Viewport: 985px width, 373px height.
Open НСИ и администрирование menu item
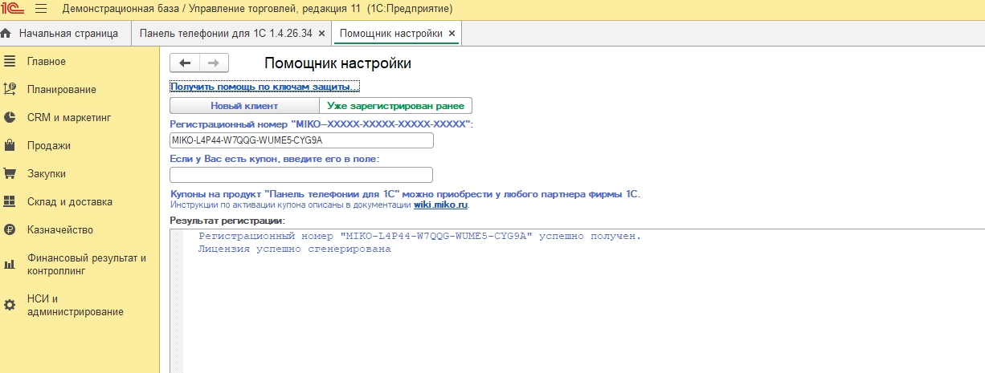[76, 306]
